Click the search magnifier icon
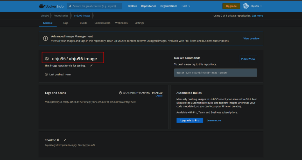 (70, 6)
